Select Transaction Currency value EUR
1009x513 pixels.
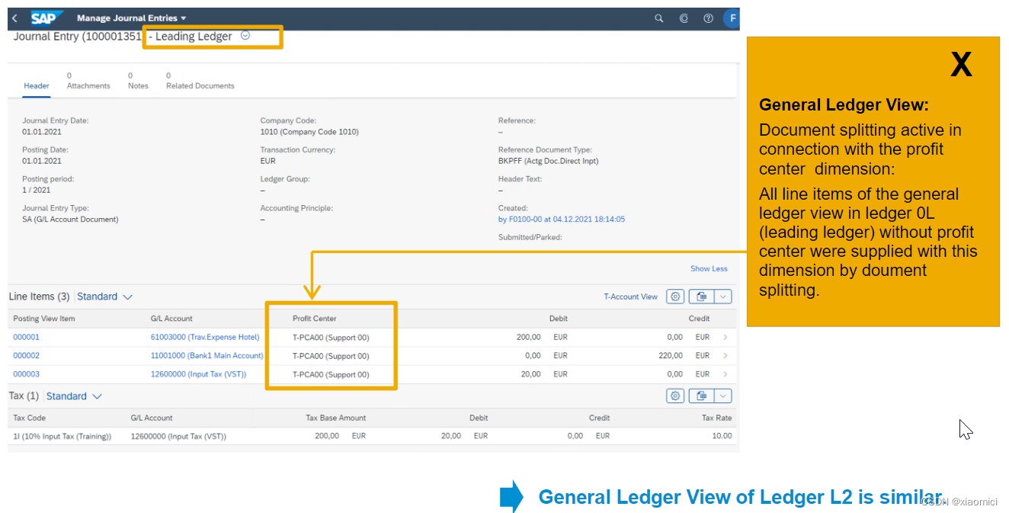coord(267,161)
